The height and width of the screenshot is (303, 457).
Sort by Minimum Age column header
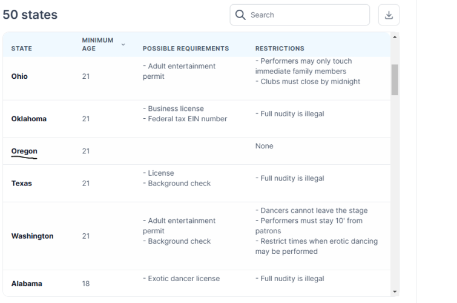(x=97, y=44)
